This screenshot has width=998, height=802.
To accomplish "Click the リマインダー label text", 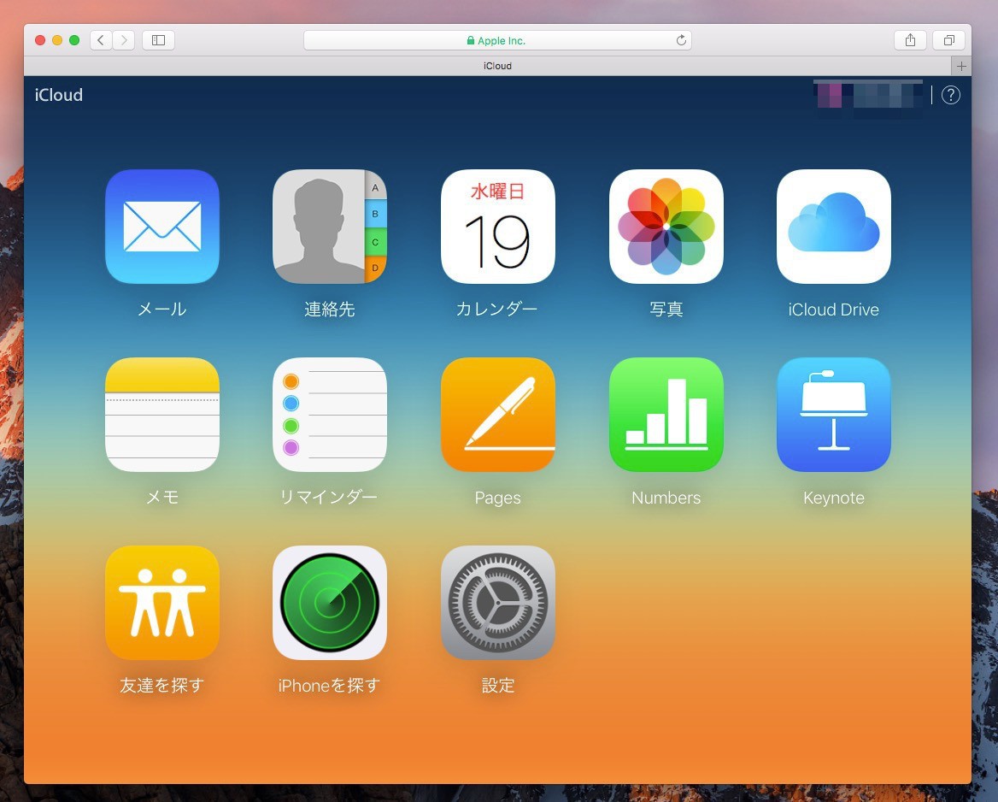I will [330, 497].
